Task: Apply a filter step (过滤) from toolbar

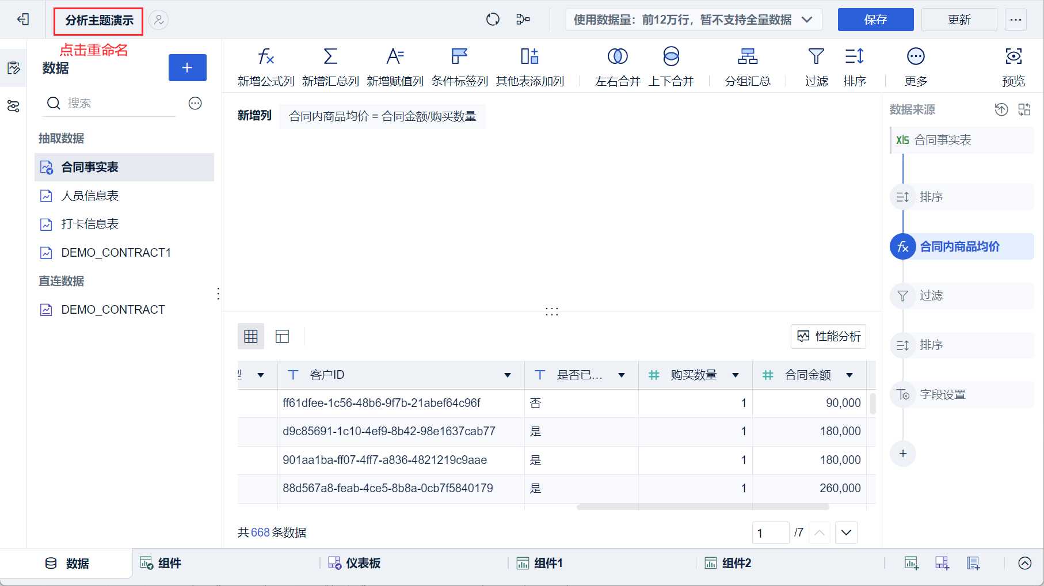Action: click(x=816, y=67)
